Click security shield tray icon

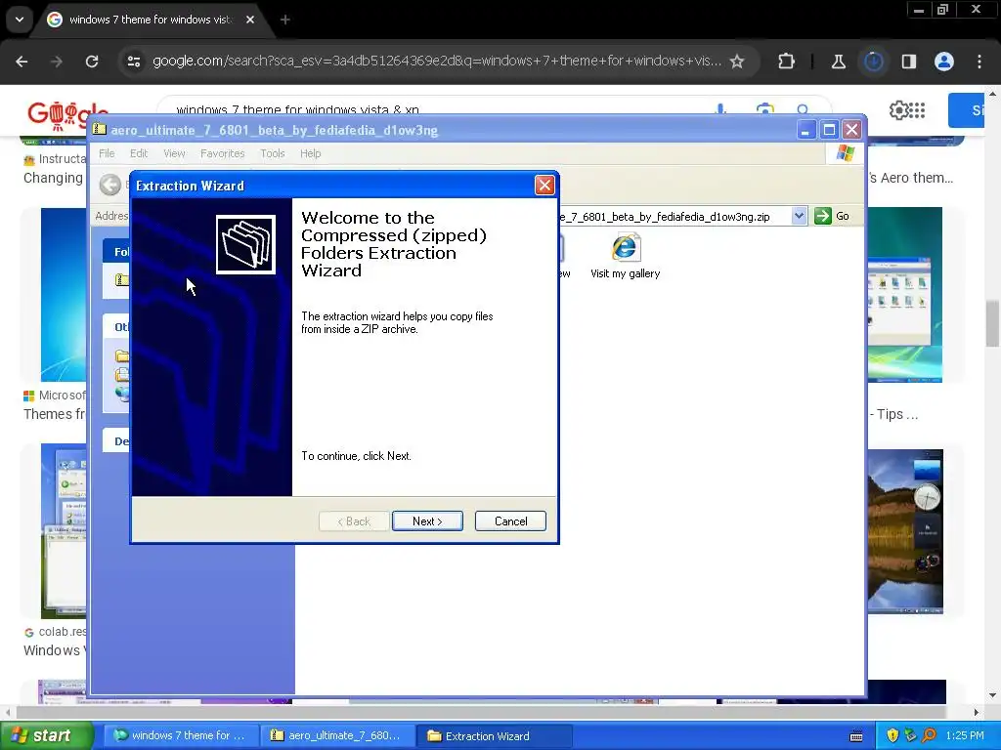coord(892,735)
